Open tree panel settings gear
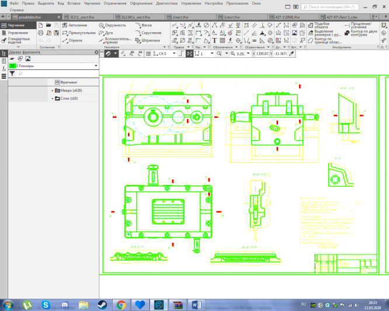This screenshot has height=311, width=389. [x=96, y=53]
